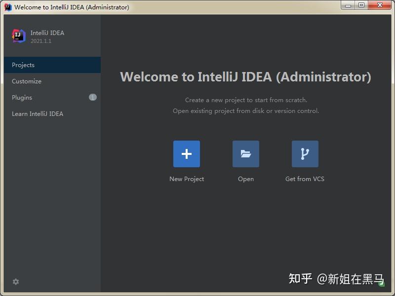Open the Plugins section
Screen dimensions: 395x296
pos(22,97)
